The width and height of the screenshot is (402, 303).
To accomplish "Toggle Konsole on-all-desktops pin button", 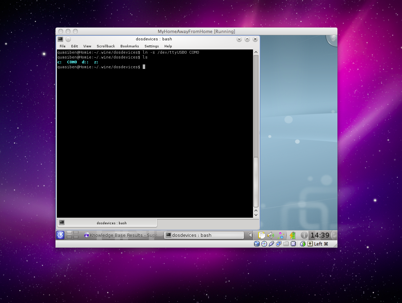I will click(x=68, y=39).
